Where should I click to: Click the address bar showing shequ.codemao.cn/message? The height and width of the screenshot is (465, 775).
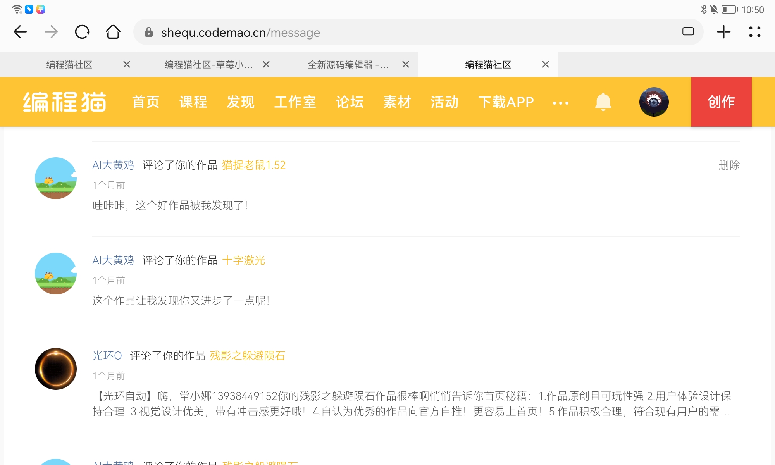(418, 32)
